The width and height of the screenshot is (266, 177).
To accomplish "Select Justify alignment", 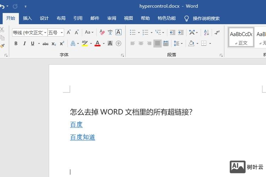I will [157, 44].
